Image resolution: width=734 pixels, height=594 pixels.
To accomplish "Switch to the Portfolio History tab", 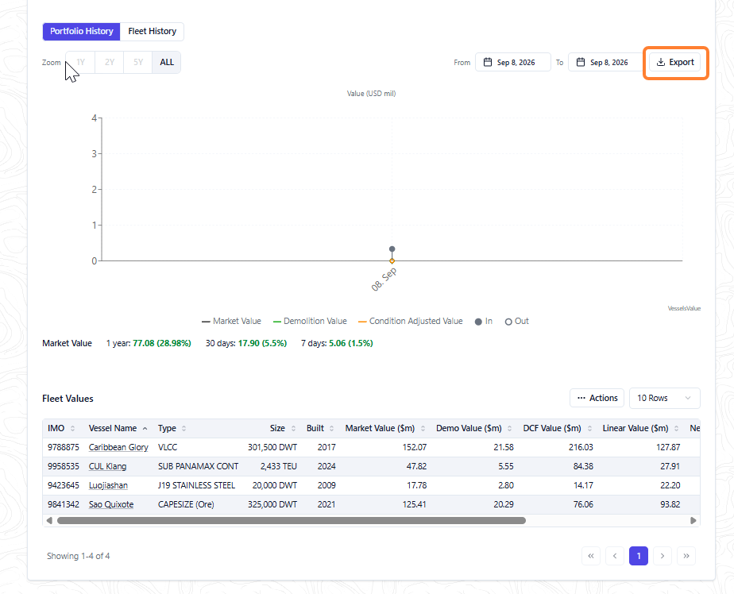I will click(82, 31).
